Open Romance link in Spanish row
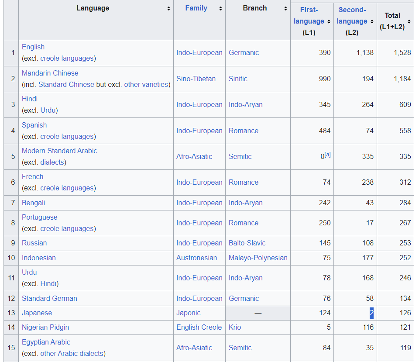Screen dimensions: 419x362 [244, 131]
